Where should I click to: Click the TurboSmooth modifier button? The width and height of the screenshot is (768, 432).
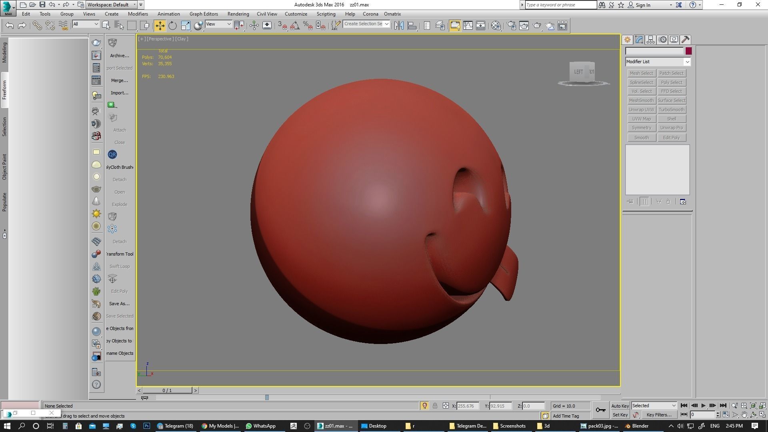click(672, 110)
